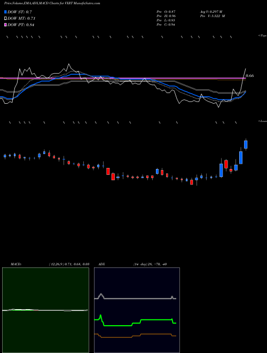Click the 'Pre O: 0.87' value
This screenshot has height=353, width=267.
[166, 11]
